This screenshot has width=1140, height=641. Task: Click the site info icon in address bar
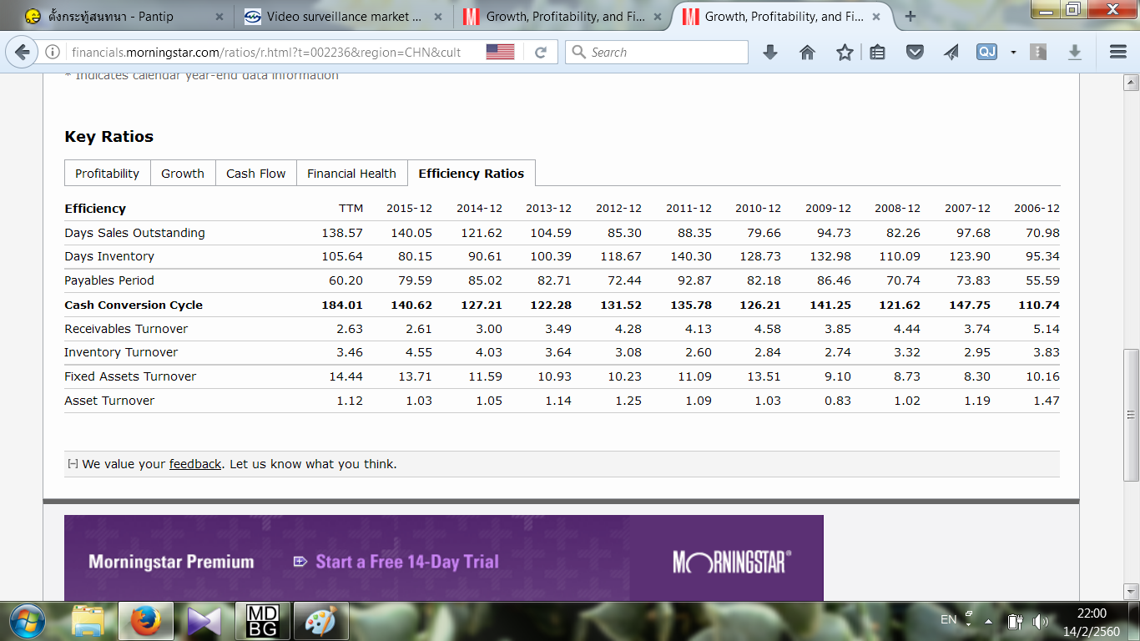pos(53,52)
